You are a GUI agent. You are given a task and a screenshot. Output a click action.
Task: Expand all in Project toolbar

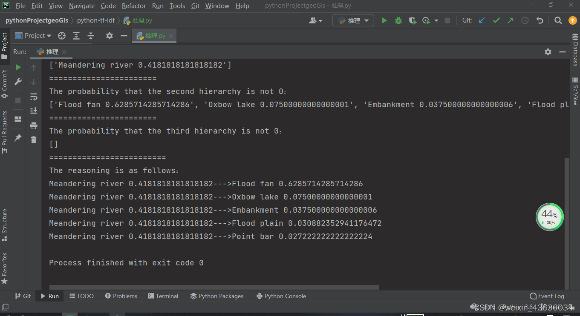(76, 36)
